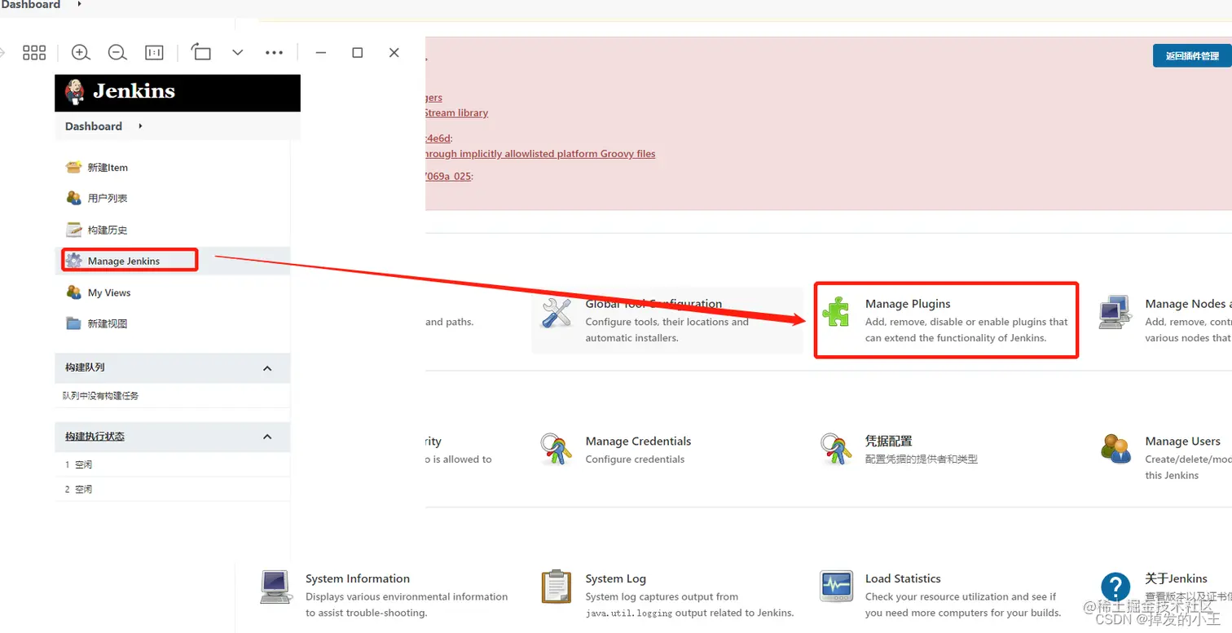Click the 构建历史 notepad icon
Screen dimensions: 1232x633
click(x=74, y=230)
